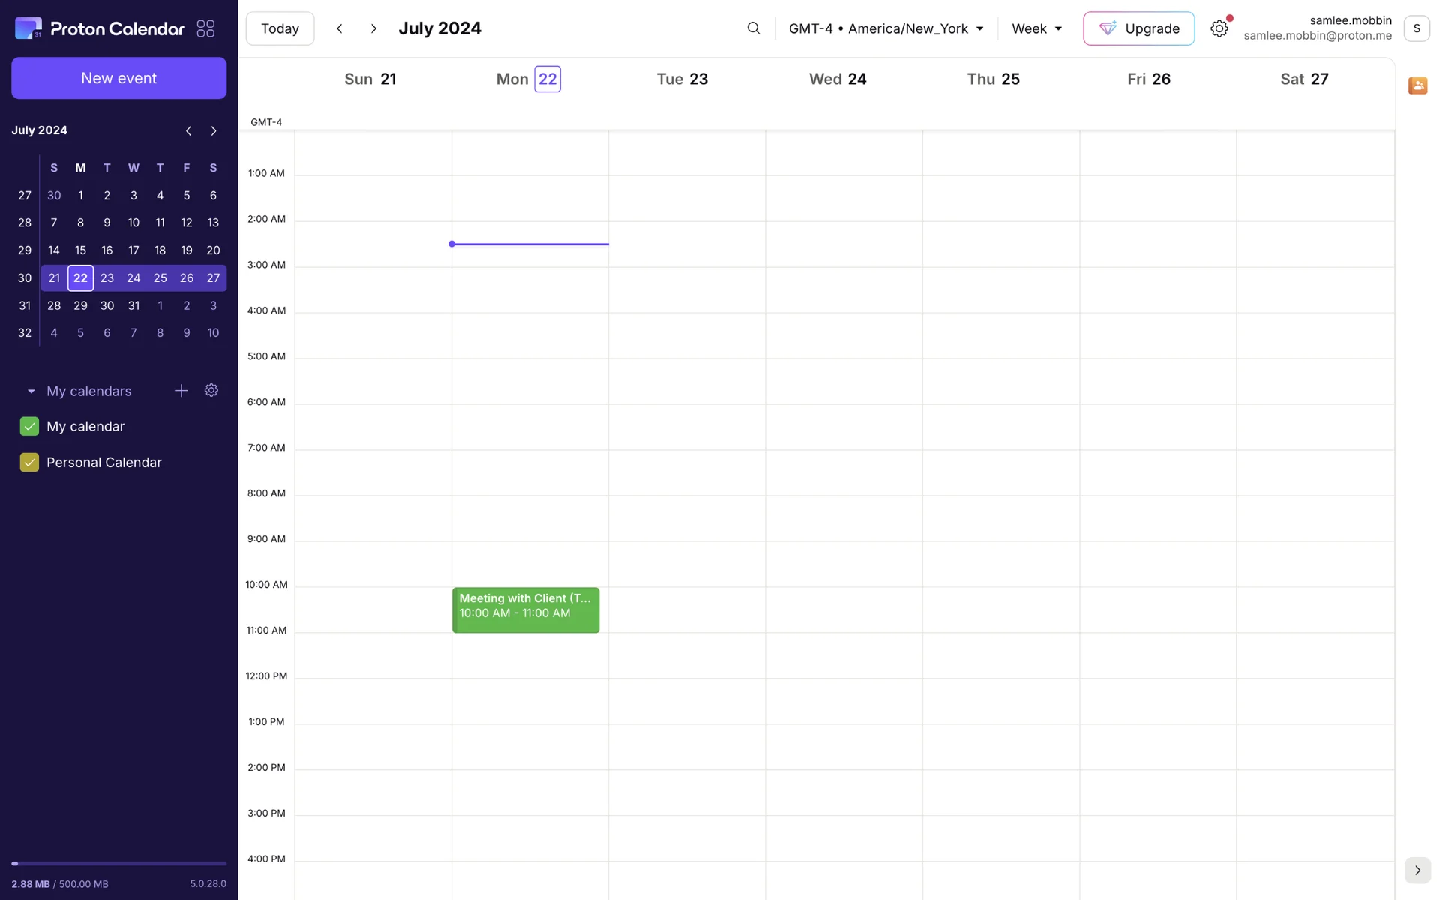Open GMT-4 America/New_York timezone dropdown
This screenshot has height=900, width=1440.
885,28
